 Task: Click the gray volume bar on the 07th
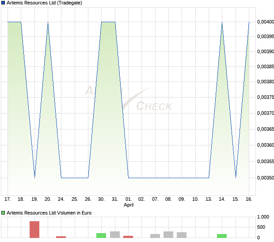click(155, 236)
